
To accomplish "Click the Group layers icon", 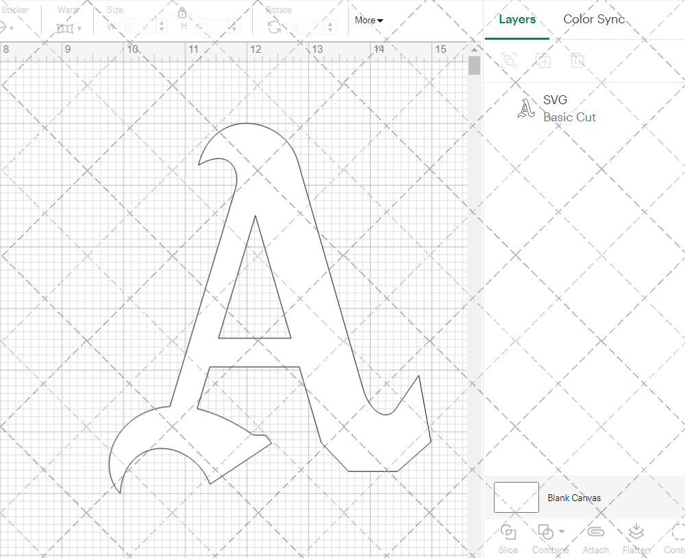I will point(509,60).
